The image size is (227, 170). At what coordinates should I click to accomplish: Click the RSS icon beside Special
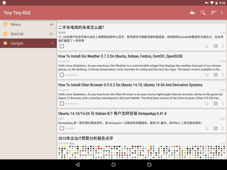(x=5, y=34)
